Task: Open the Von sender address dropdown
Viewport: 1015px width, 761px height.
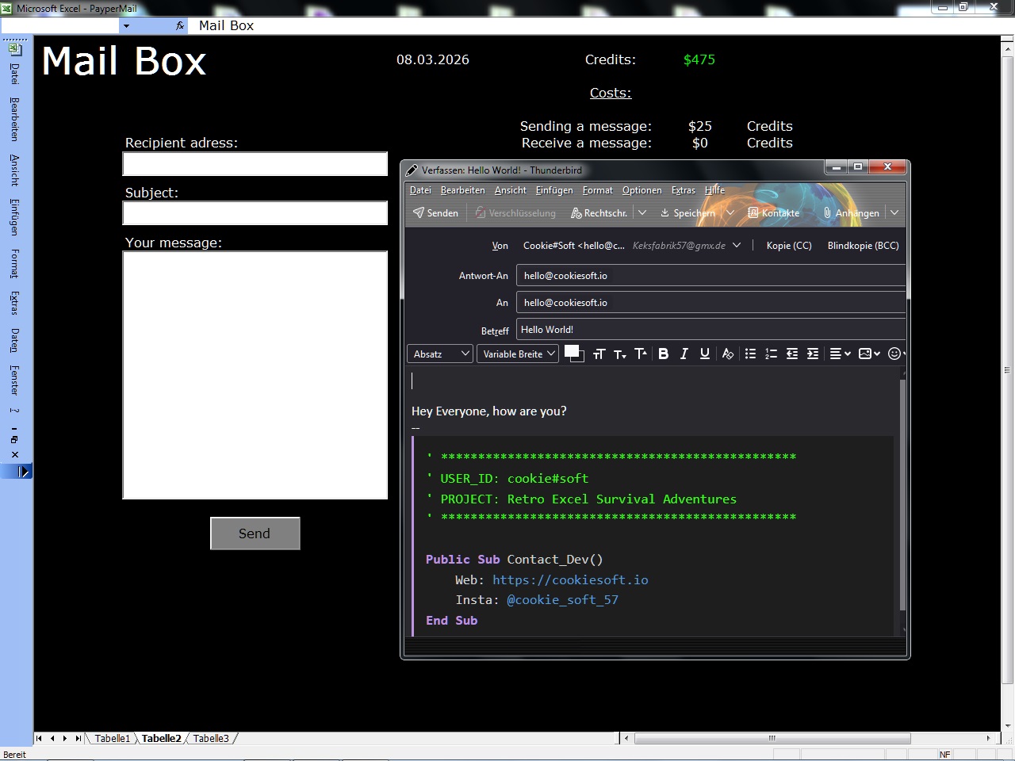Action: click(737, 246)
